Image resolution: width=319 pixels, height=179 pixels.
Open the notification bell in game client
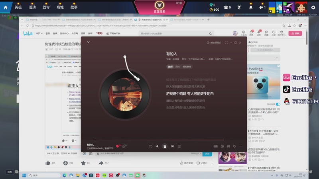pos(251,8)
